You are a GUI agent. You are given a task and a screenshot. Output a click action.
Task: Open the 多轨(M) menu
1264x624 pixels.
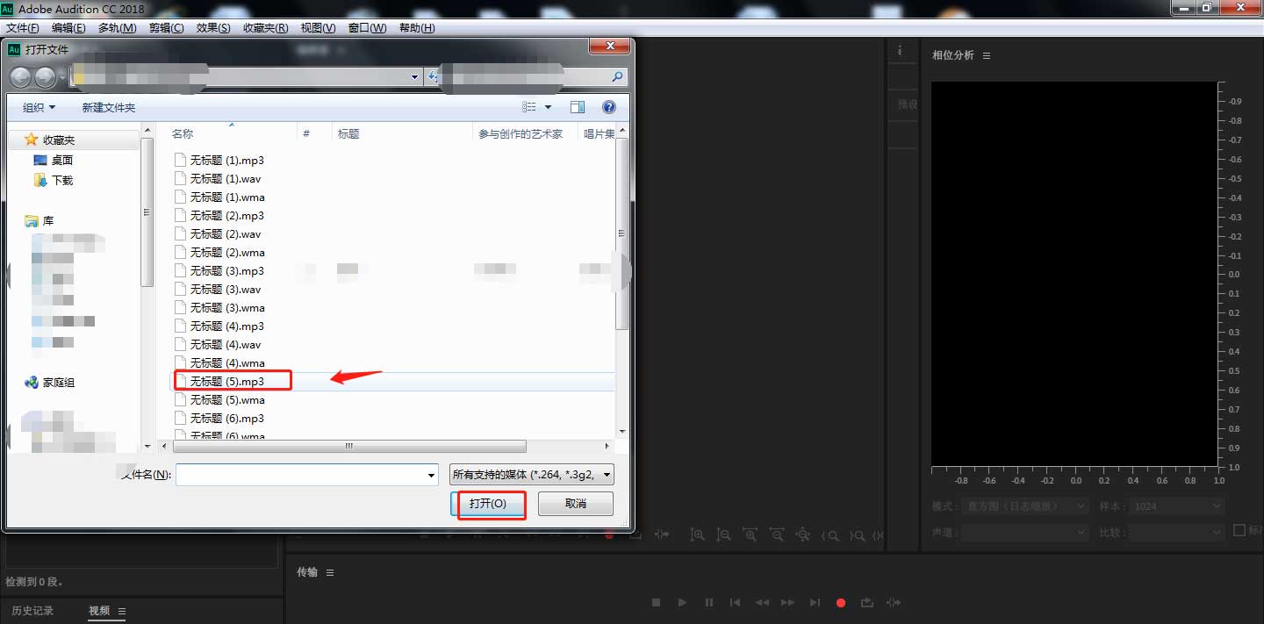pos(117,28)
